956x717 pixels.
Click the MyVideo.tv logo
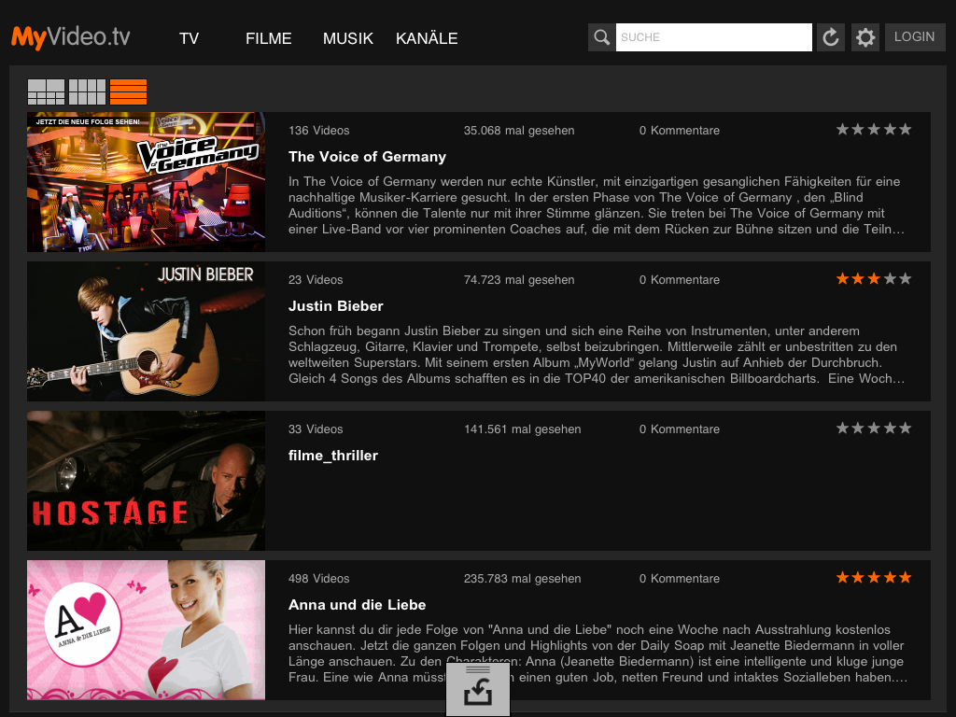(70, 36)
